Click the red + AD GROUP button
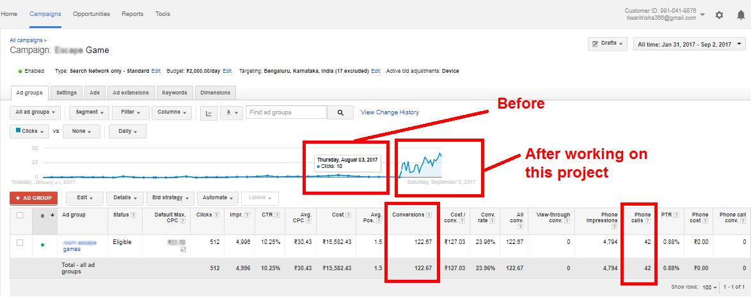Viewport: 751px width, 297px height. pyautogui.click(x=34, y=198)
